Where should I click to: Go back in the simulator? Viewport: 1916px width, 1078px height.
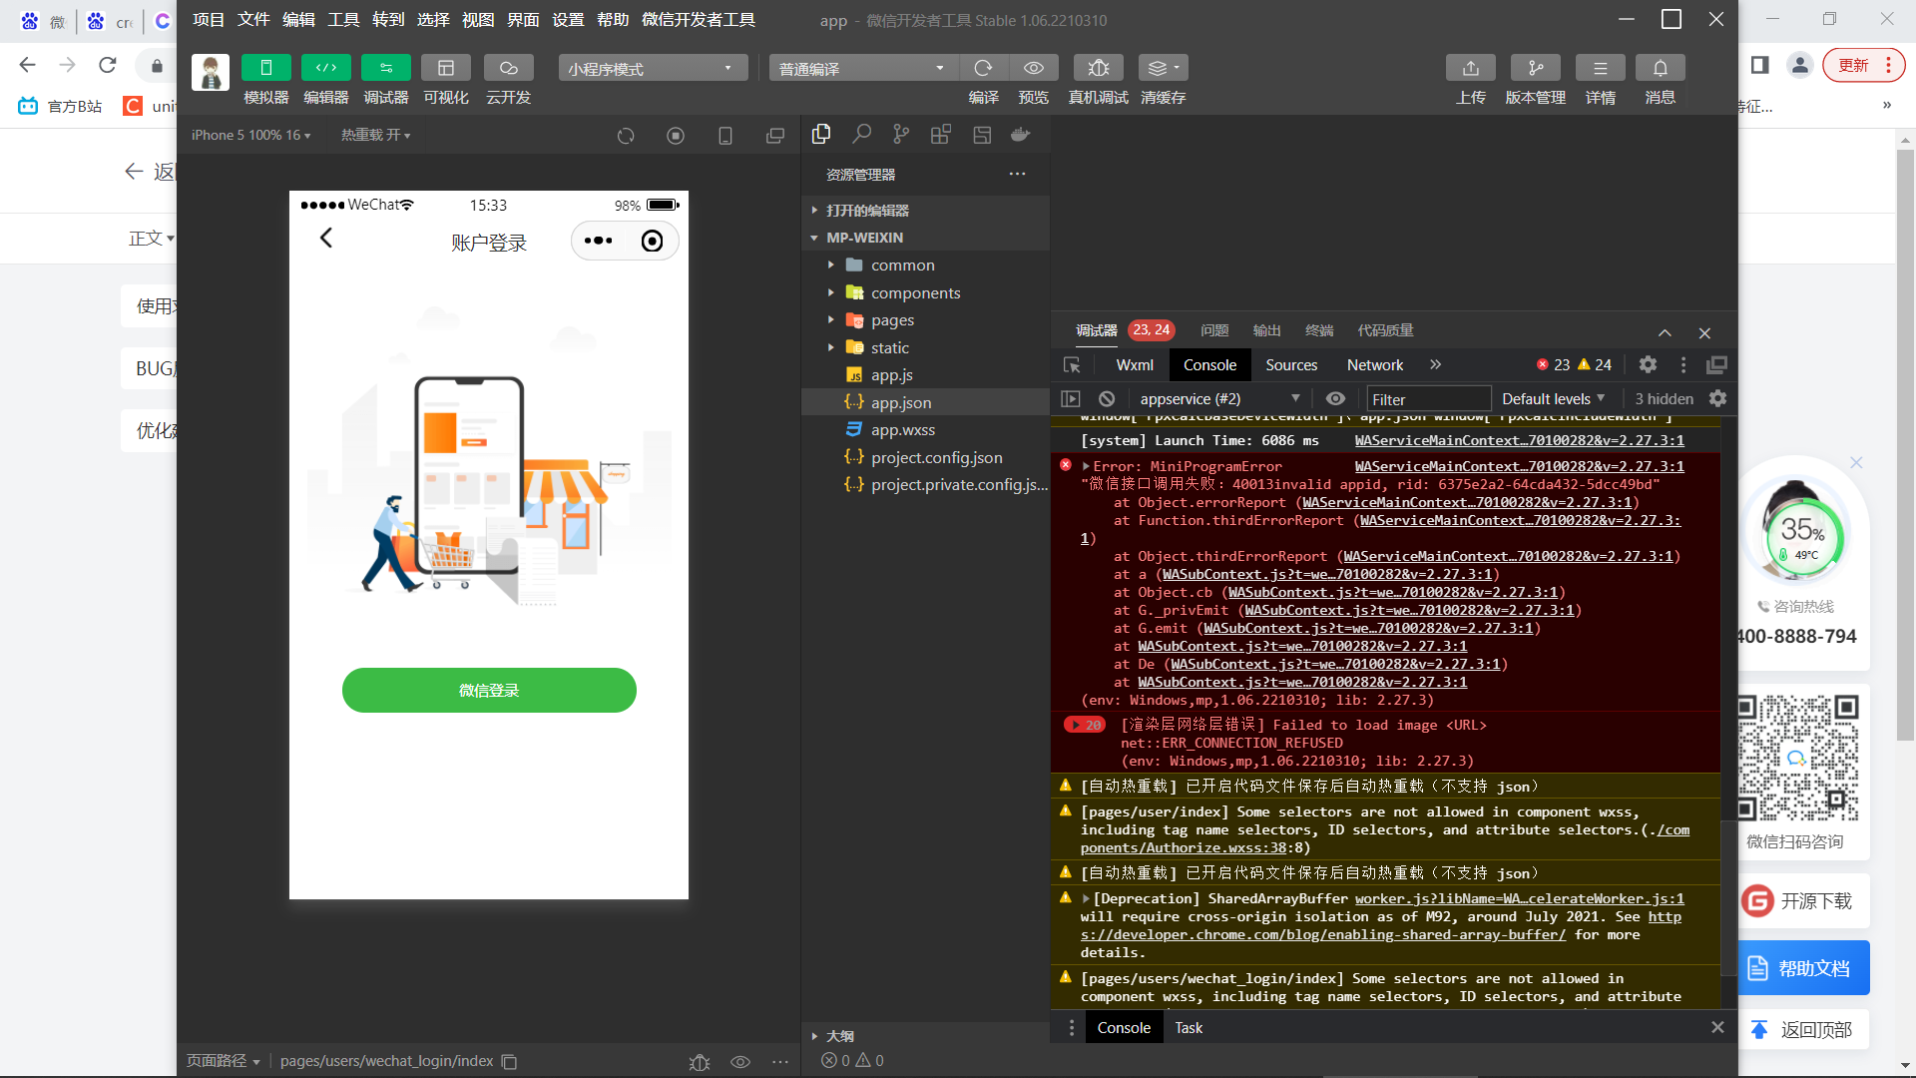click(326, 239)
